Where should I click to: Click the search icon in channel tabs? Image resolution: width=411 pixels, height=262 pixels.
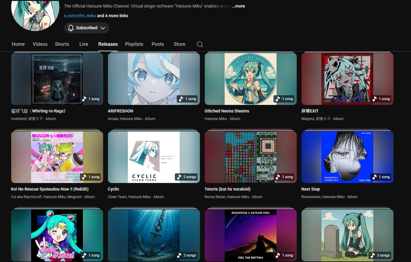[x=200, y=44]
